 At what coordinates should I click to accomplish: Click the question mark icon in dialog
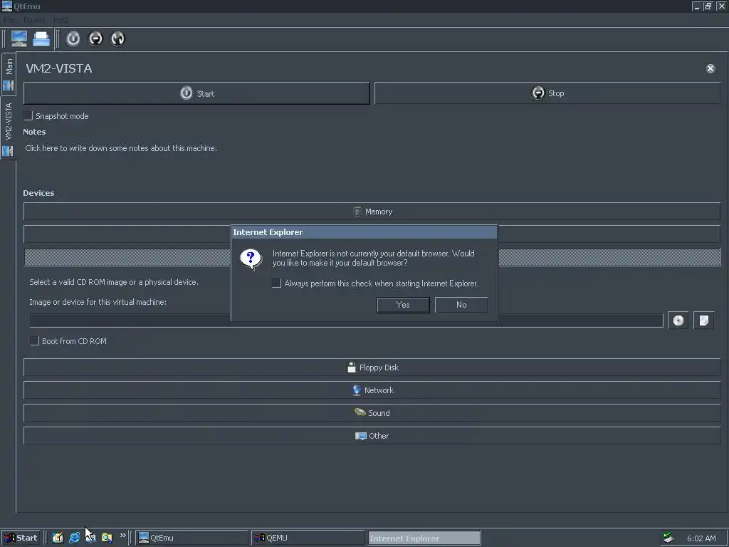click(x=251, y=259)
